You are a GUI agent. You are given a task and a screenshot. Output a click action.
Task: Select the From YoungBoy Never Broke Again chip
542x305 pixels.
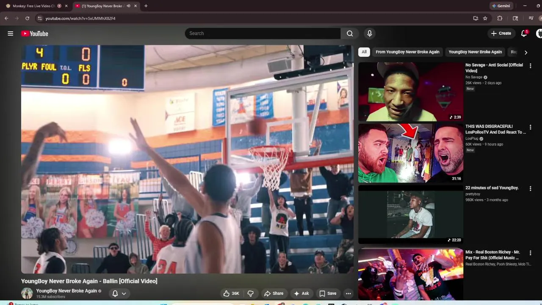tap(407, 52)
